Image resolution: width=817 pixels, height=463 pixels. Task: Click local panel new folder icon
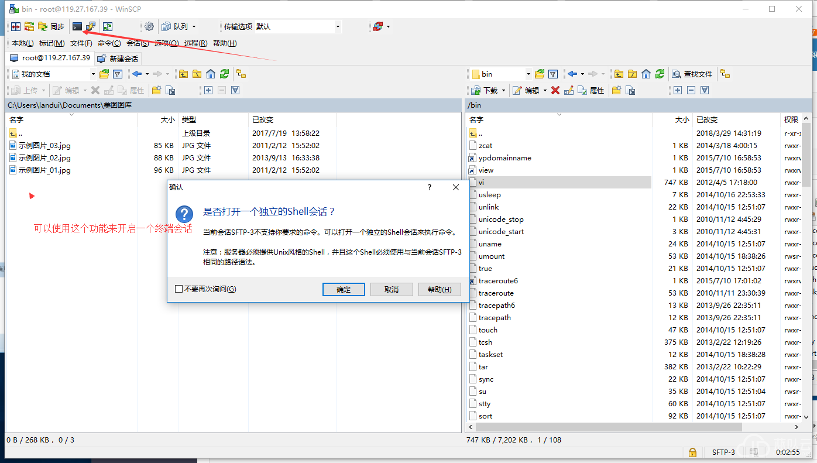156,90
